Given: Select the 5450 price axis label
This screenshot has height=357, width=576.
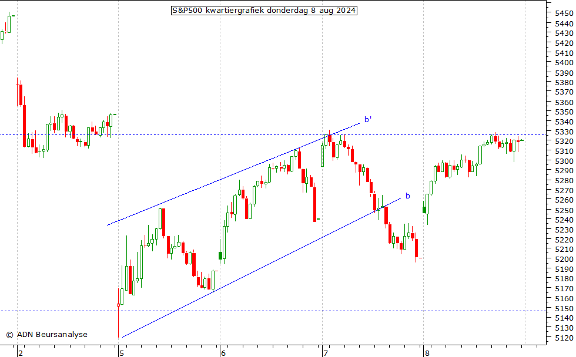Looking at the screenshot, I should click(x=564, y=13).
